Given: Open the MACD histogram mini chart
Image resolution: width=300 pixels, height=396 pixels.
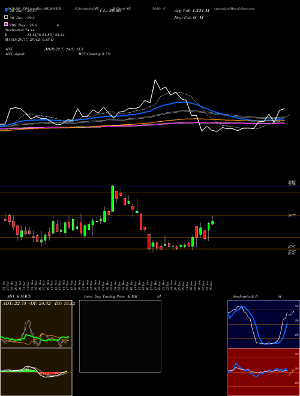Looking at the screenshot, I should [36, 372].
